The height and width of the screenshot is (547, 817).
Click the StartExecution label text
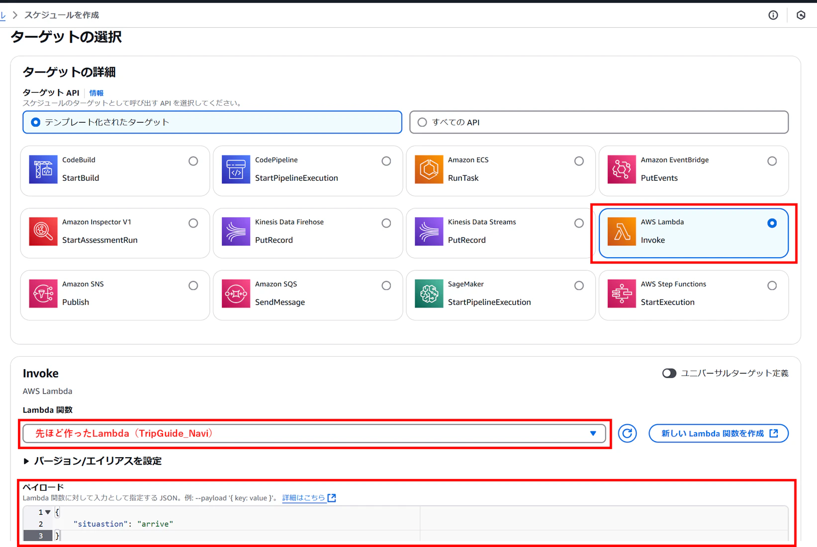667,302
